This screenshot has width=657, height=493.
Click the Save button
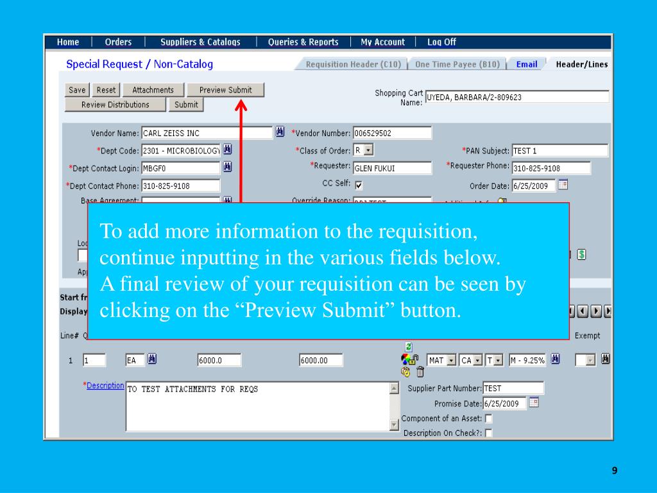77,90
